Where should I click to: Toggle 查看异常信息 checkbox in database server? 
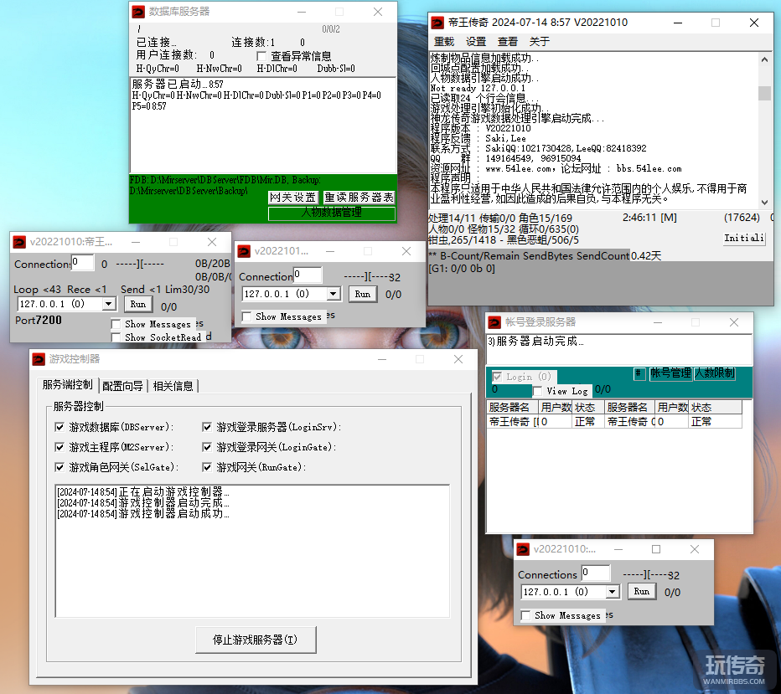pyautogui.click(x=261, y=56)
